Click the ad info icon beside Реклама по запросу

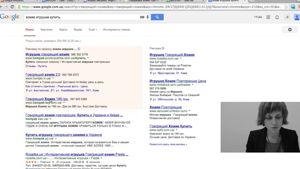click(79, 49)
